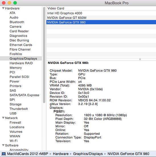Click the Software category label
Image resolution: width=156 pixels, height=157 pixels.
coord(12,145)
